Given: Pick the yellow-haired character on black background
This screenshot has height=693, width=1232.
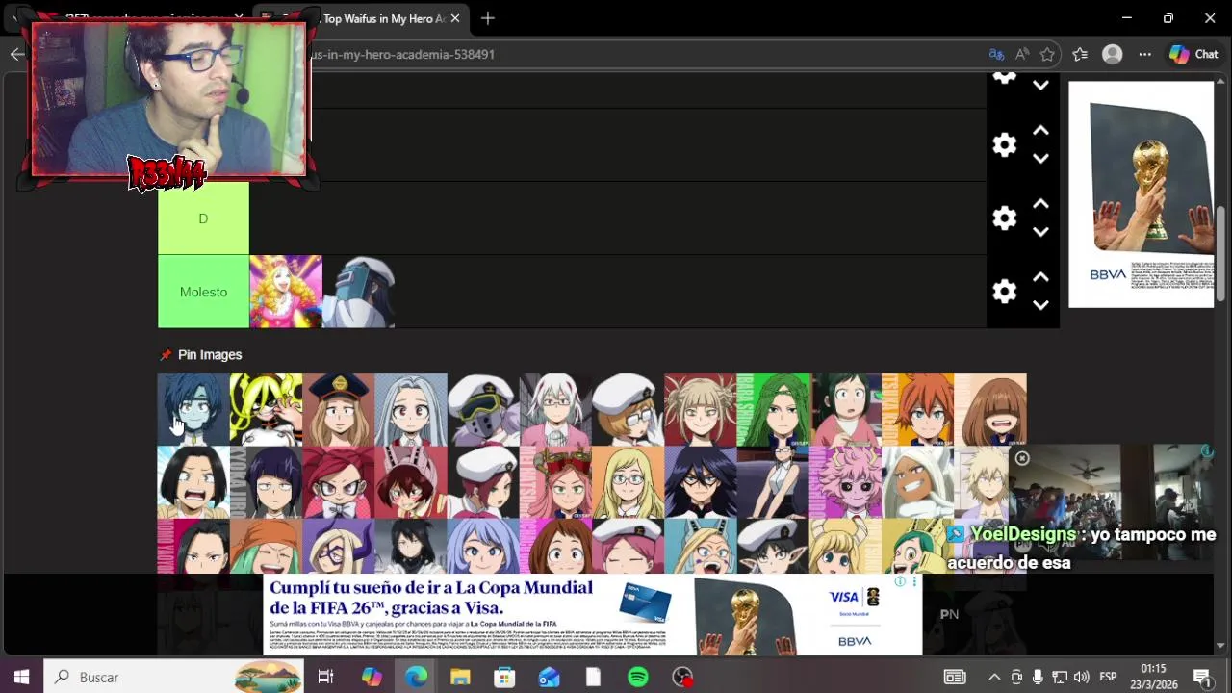Looking at the screenshot, I should coord(266,410).
